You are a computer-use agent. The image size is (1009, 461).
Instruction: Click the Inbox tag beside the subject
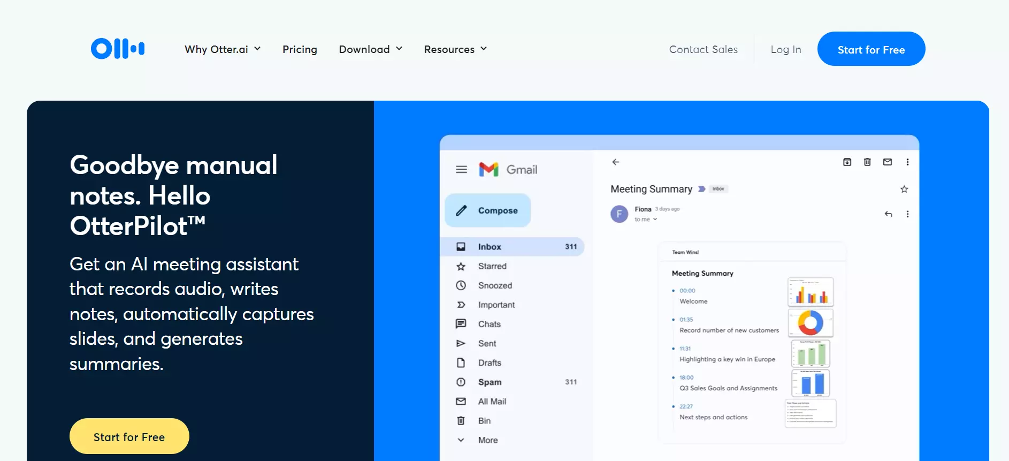point(718,189)
